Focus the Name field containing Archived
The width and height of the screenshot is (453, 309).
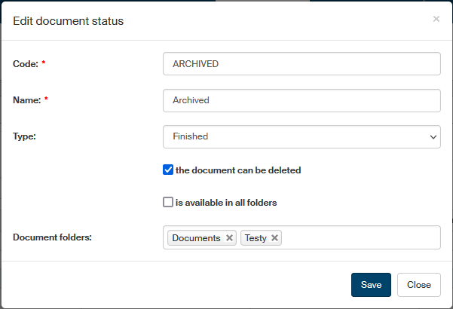click(301, 100)
